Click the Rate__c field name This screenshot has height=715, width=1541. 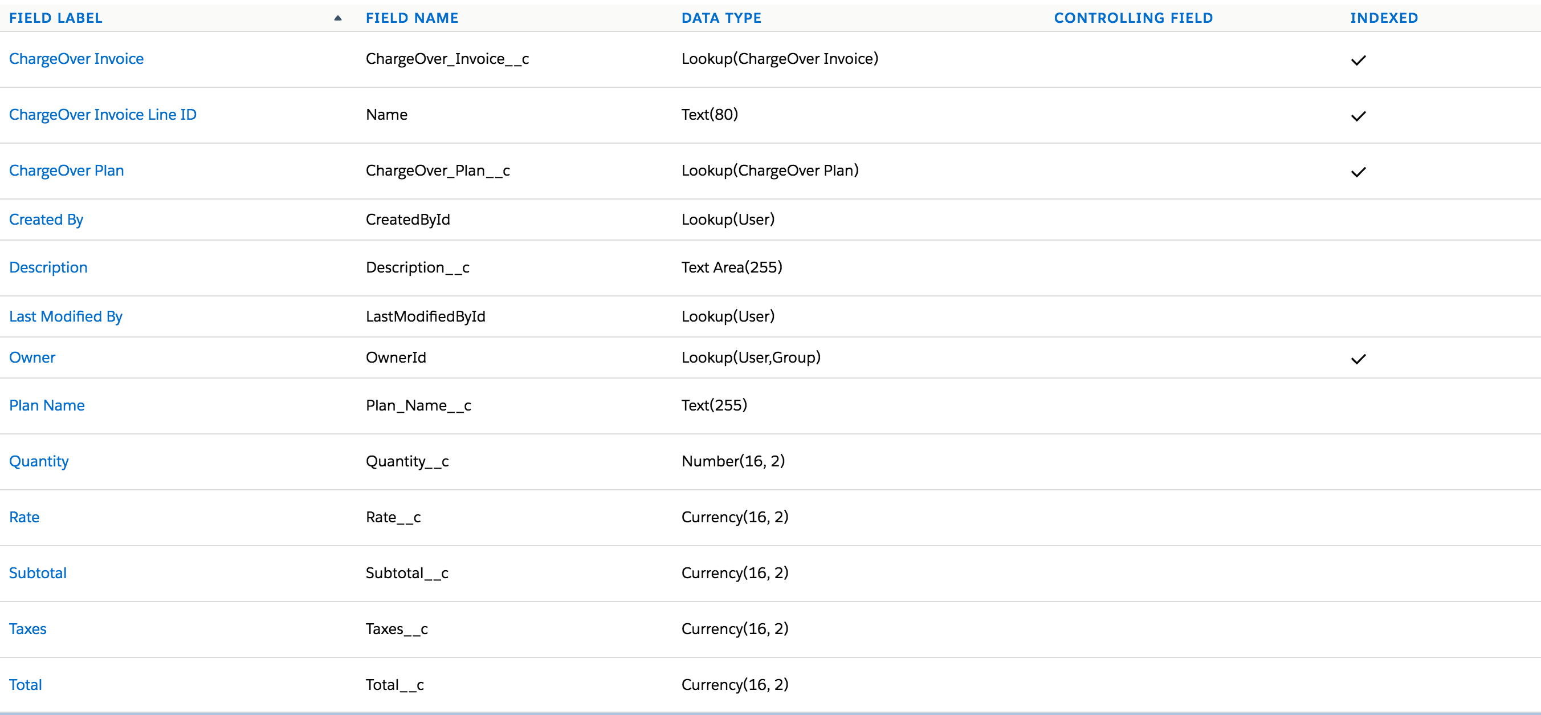coord(393,517)
